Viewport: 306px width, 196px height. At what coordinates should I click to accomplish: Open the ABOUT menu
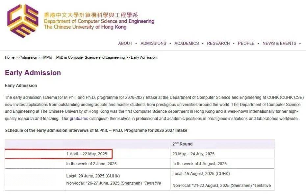coord(125,43)
